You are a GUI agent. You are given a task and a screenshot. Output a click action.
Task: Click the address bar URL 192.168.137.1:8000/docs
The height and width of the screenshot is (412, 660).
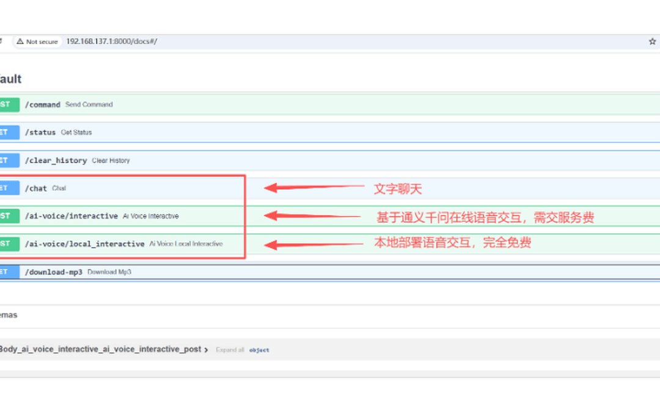(x=112, y=42)
